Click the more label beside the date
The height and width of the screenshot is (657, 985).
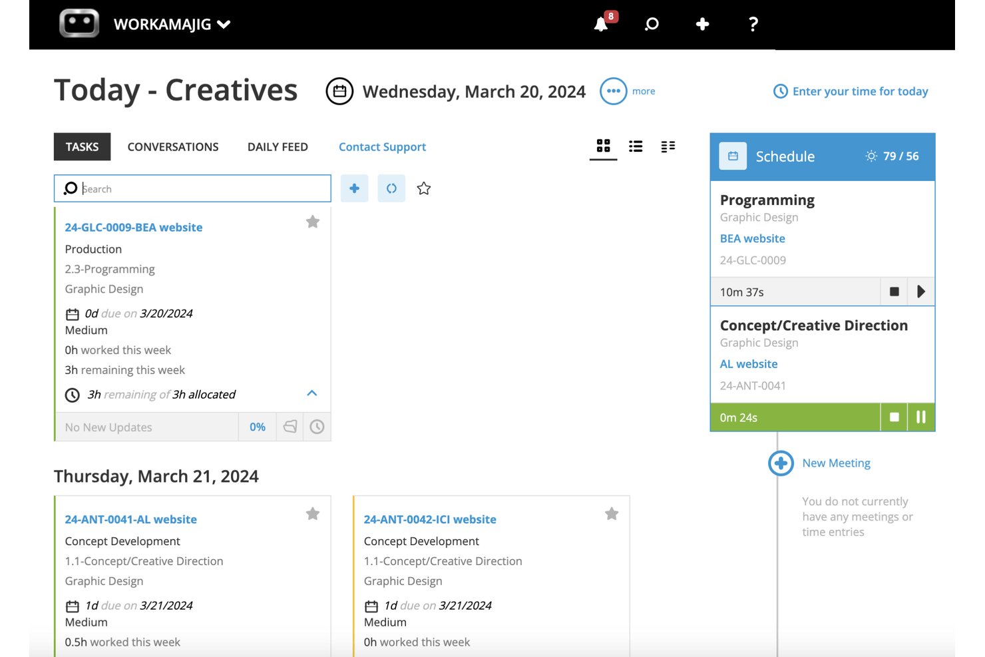(644, 91)
